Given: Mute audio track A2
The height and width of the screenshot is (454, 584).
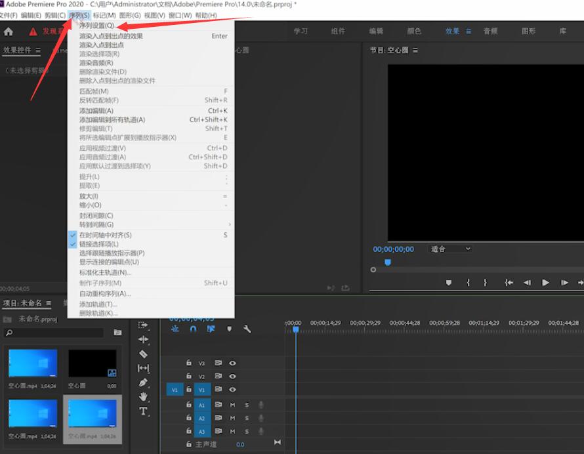Looking at the screenshot, I should [232, 419].
